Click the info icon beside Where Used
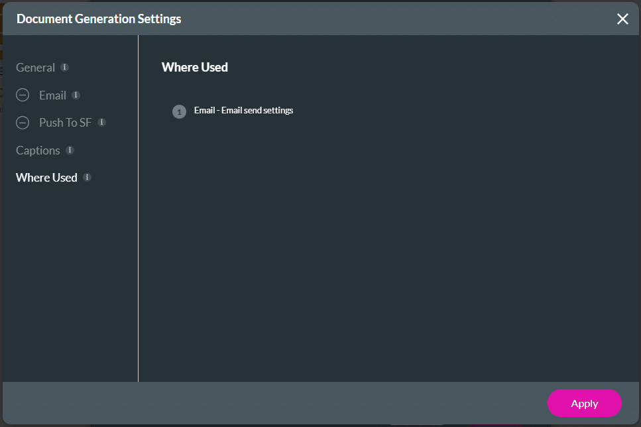The width and height of the screenshot is (641, 427). click(87, 177)
